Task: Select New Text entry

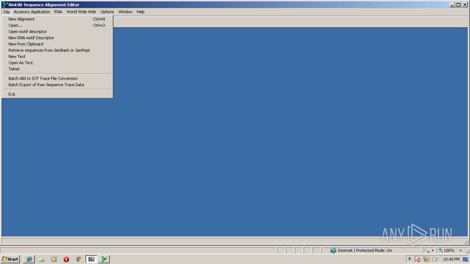Action: [x=57, y=56]
